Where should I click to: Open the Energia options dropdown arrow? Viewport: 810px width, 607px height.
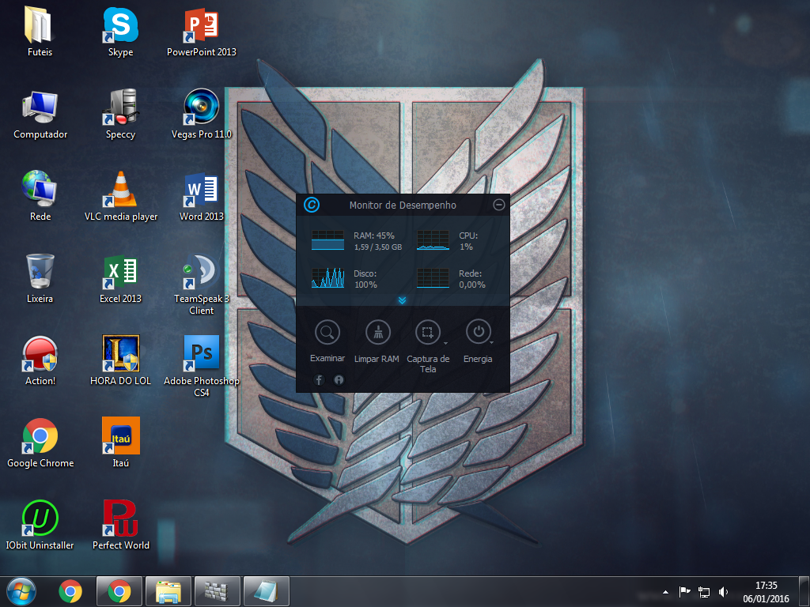click(x=491, y=343)
